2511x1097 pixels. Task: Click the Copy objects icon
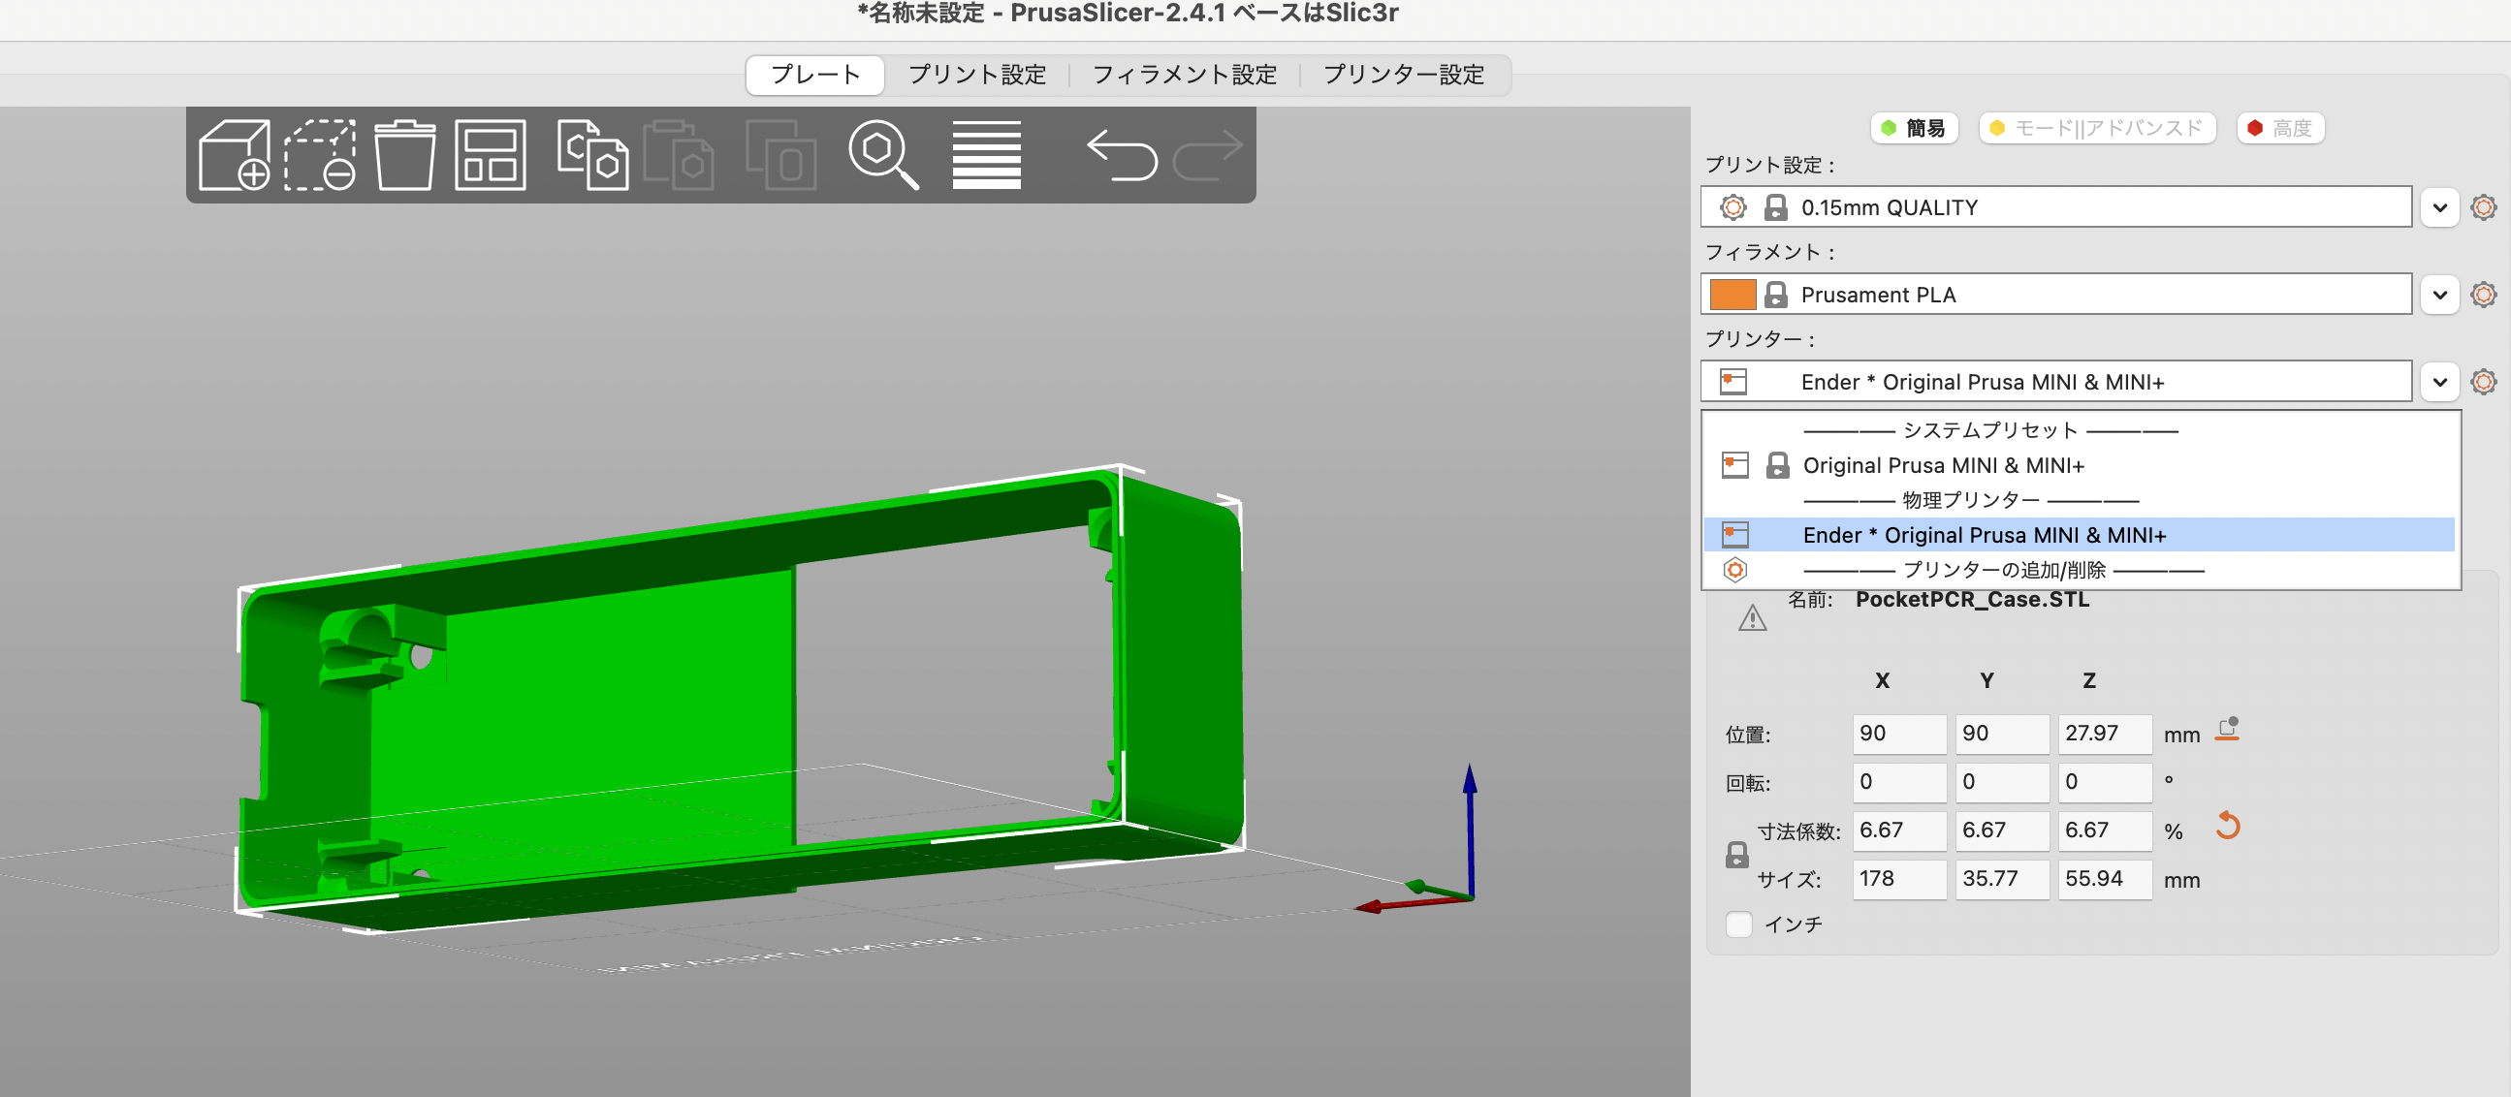coord(592,155)
